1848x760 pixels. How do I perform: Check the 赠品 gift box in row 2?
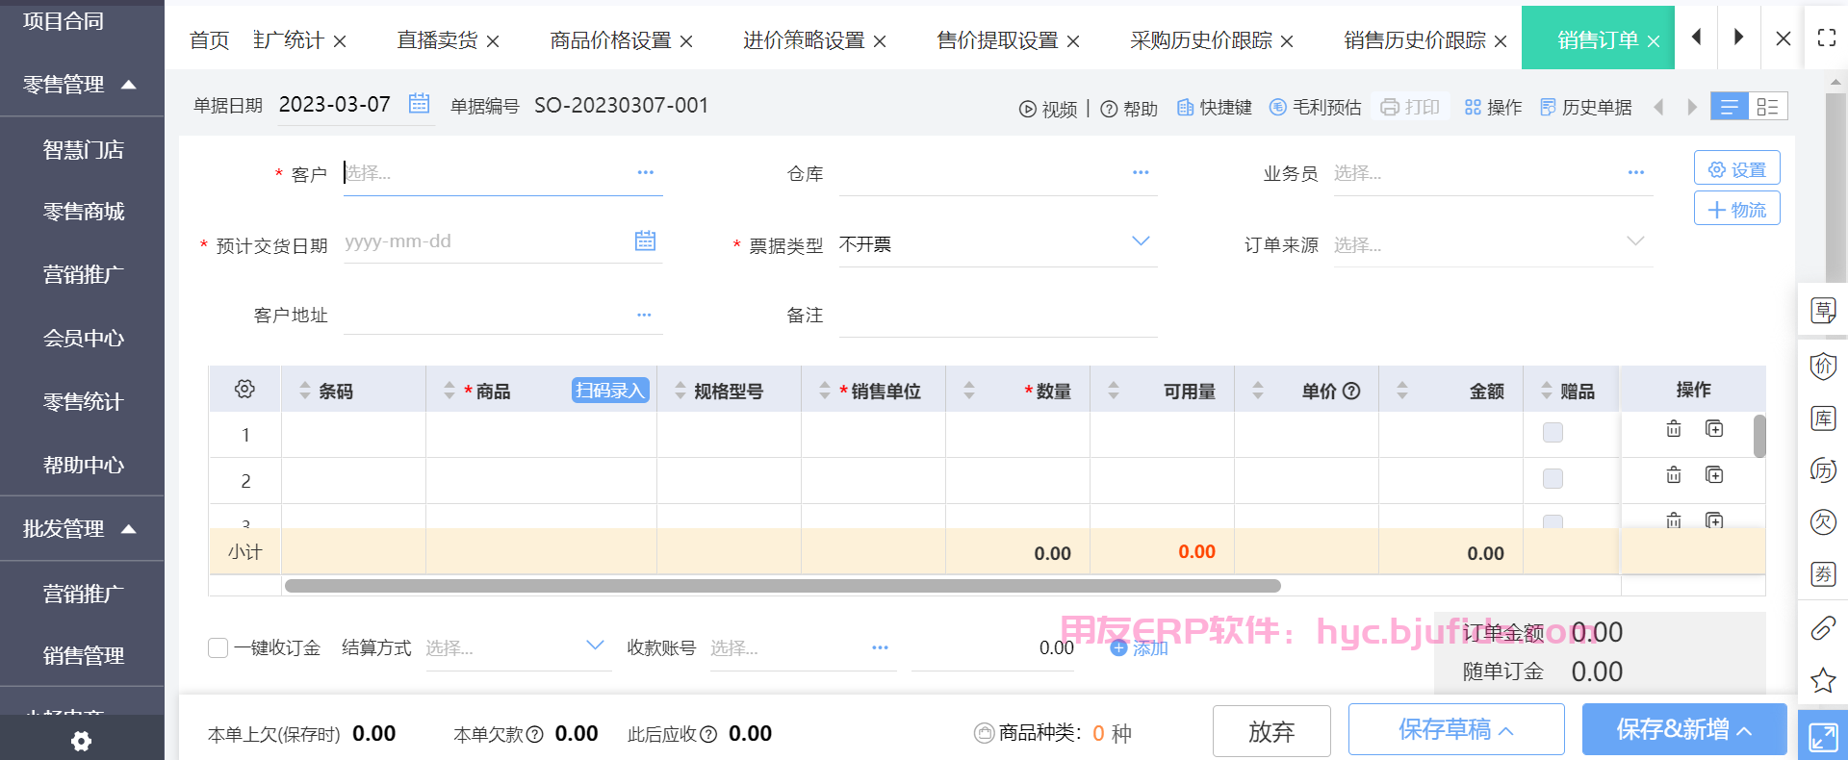click(x=1553, y=478)
